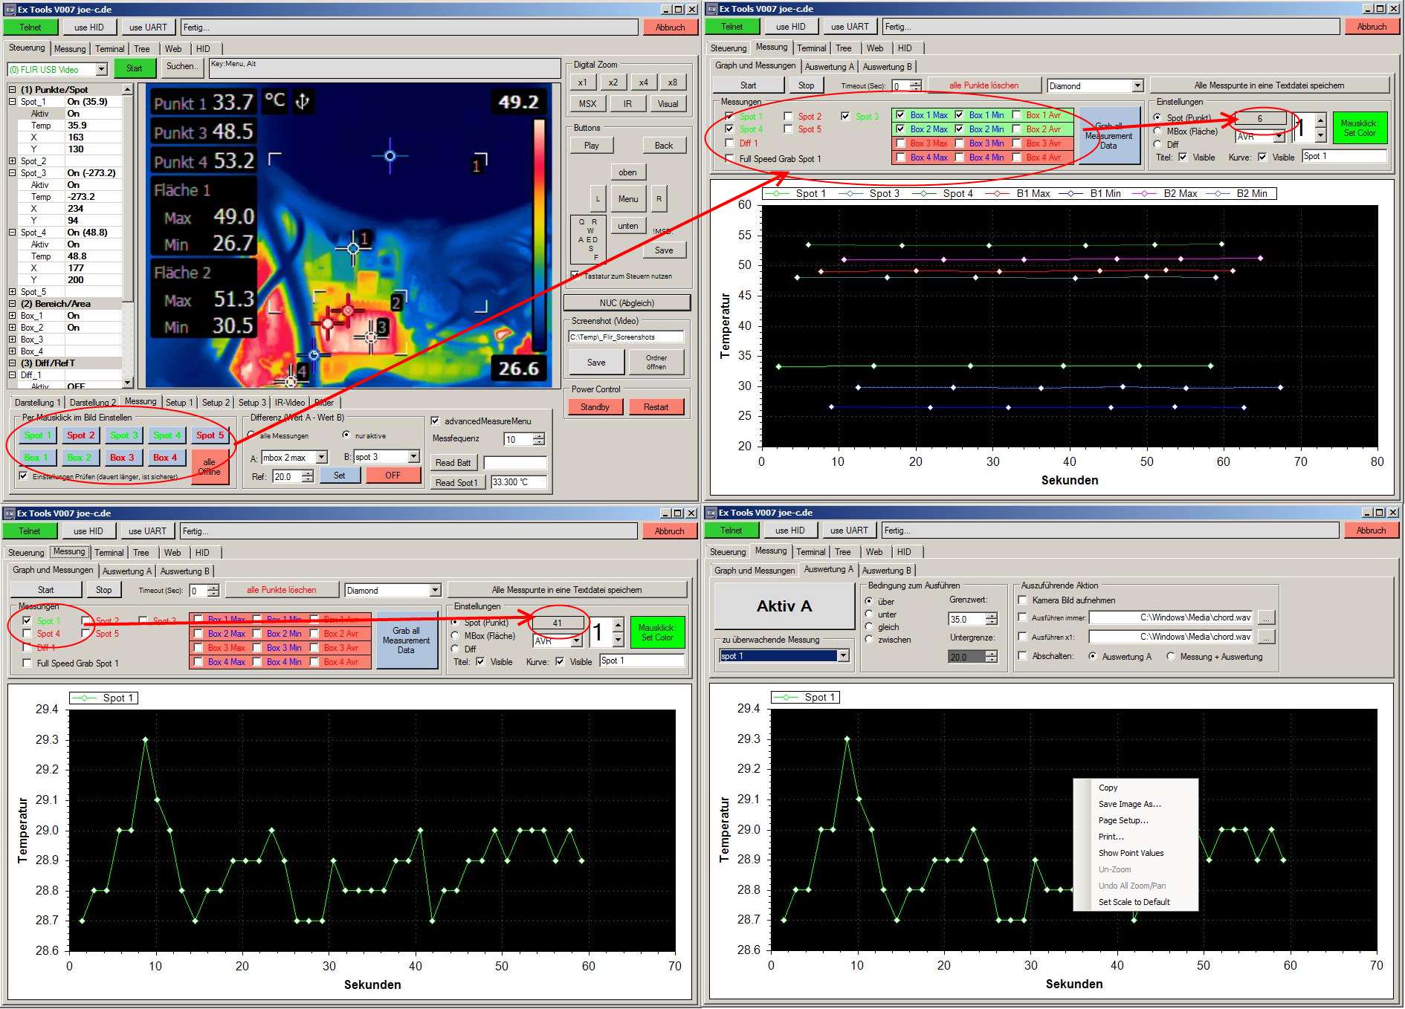The width and height of the screenshot is (1405, 1009).
Task: Open the 'zu überwachende Messung' dropdown
Action: tap(843, 656)
